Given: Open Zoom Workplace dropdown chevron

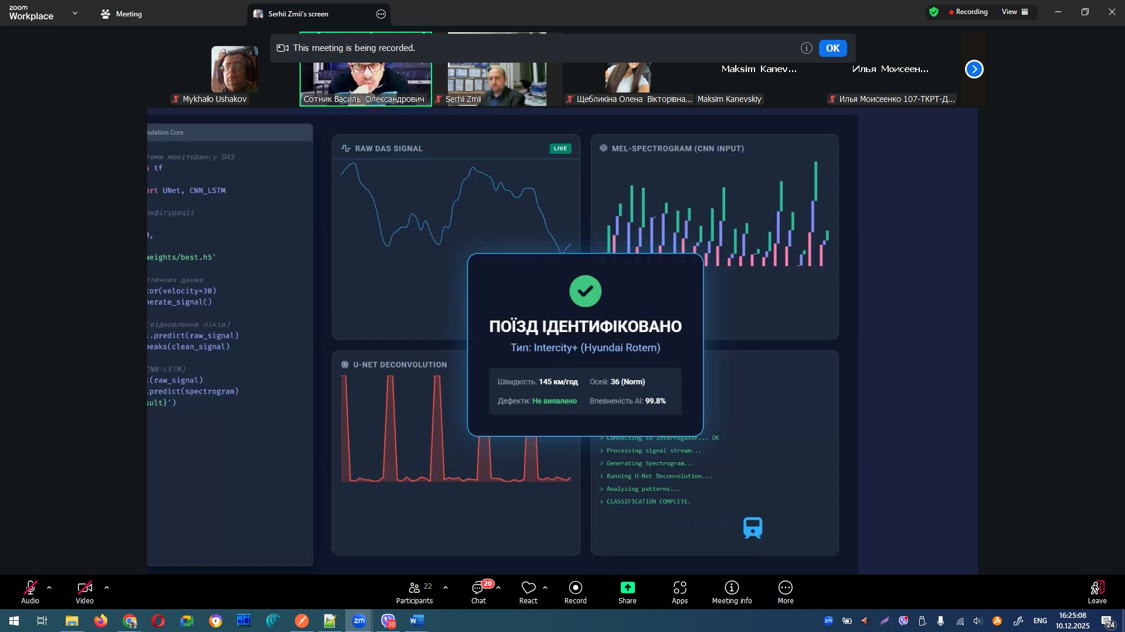Looking at the screenshot, I should tap(74, 13).
